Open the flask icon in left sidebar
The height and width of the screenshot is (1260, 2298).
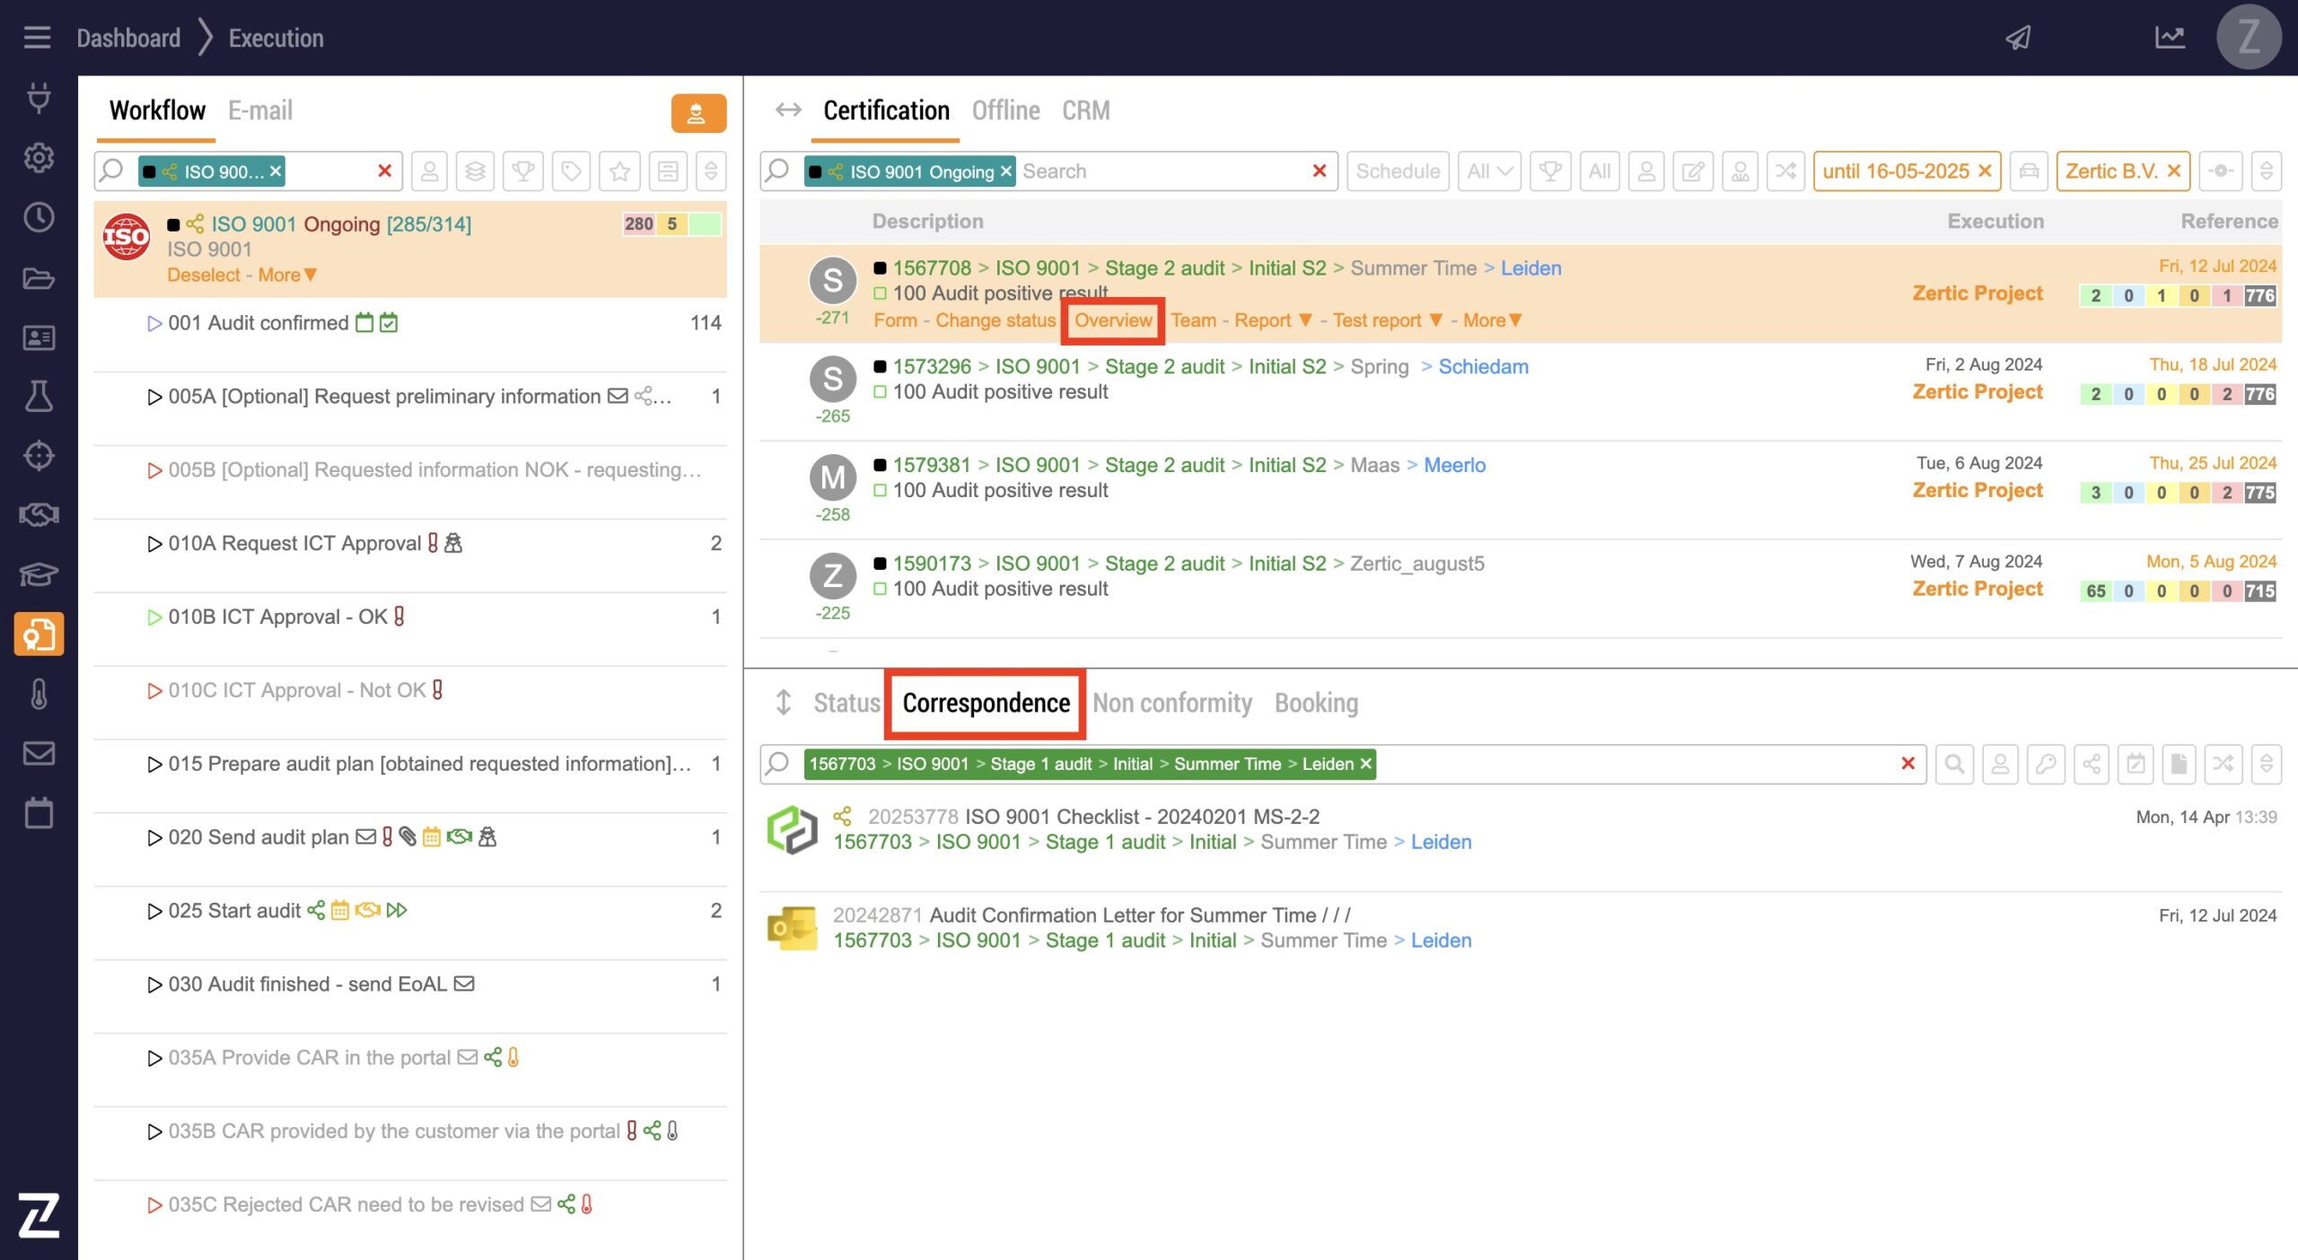(x=39, y=396)
